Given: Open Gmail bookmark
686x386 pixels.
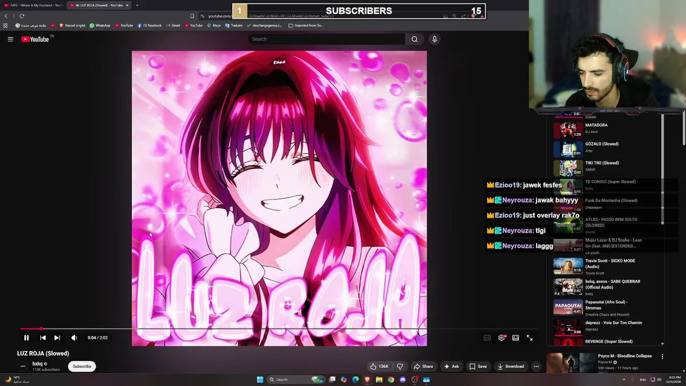Looking at the screenshot, I should pos(173,25).
